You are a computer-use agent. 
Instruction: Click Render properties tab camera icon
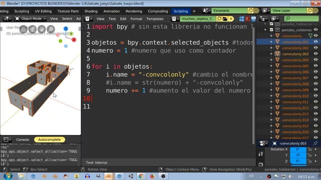pyautogui.click(x=261, y=164)
